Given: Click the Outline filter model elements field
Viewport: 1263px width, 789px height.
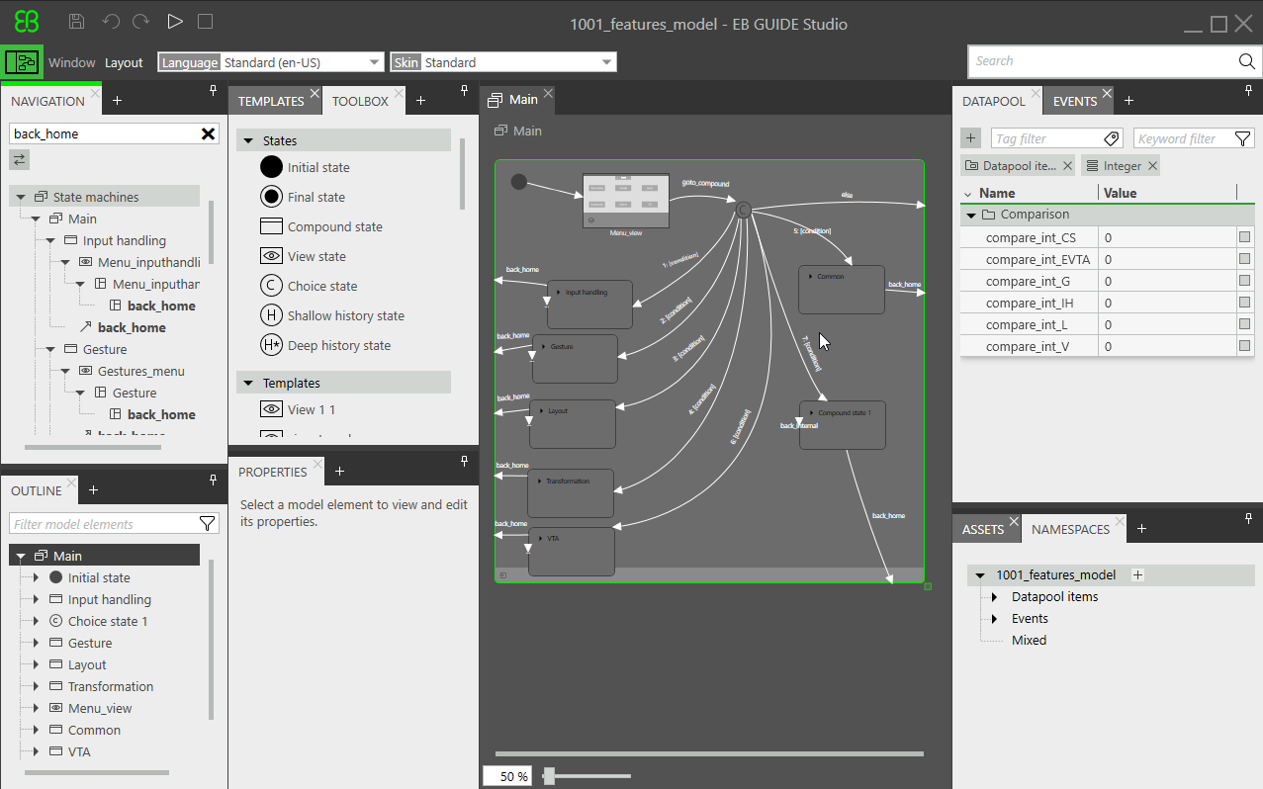Looking at the screenshot, I should coord(104,524).
